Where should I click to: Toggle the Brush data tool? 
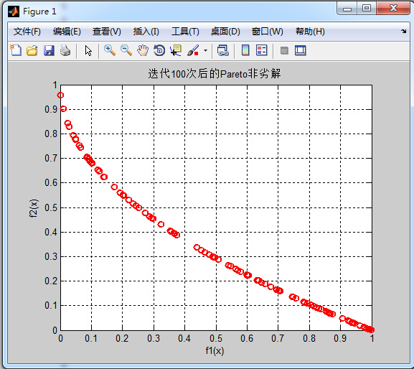point(193,50)
